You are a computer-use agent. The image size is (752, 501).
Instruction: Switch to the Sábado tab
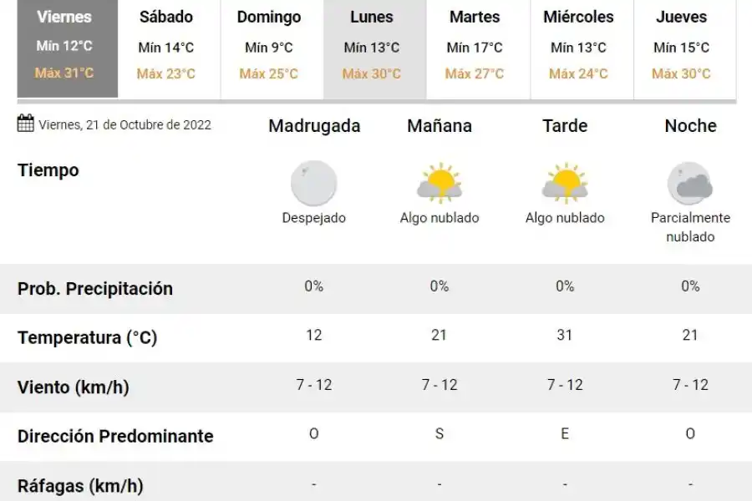[166, 48]
